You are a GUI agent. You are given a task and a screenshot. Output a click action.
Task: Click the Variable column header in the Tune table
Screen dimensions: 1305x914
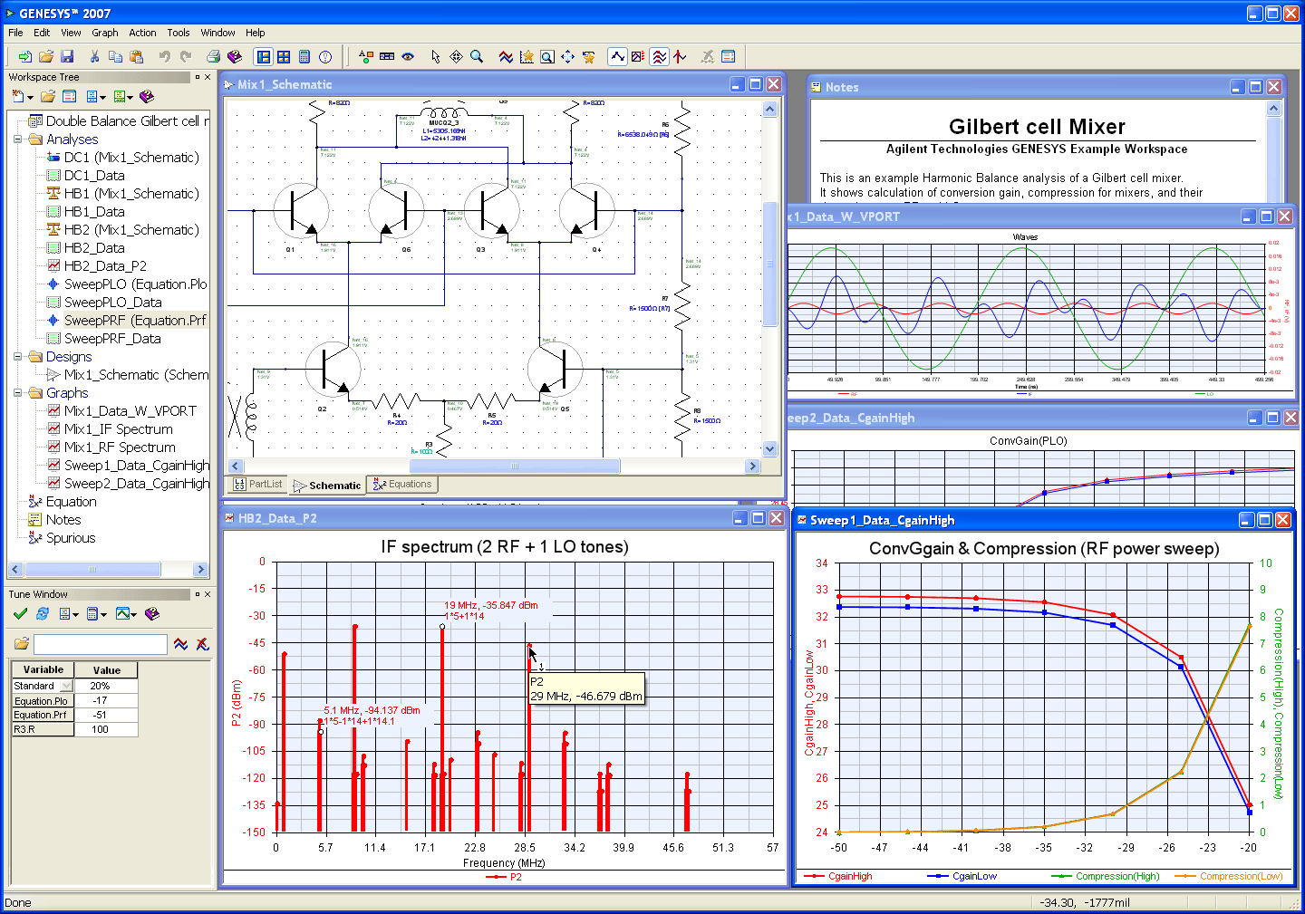(x=43, y=669)
